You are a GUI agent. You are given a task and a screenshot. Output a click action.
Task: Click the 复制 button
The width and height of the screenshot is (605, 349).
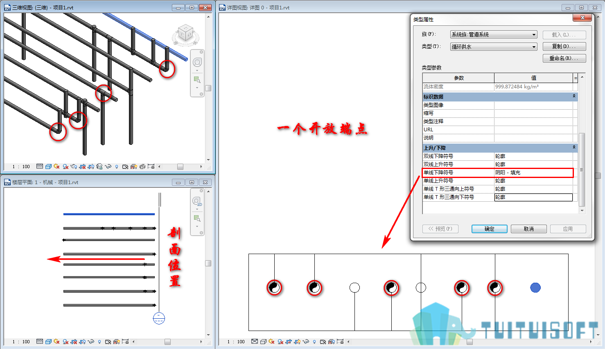[564, 46]
